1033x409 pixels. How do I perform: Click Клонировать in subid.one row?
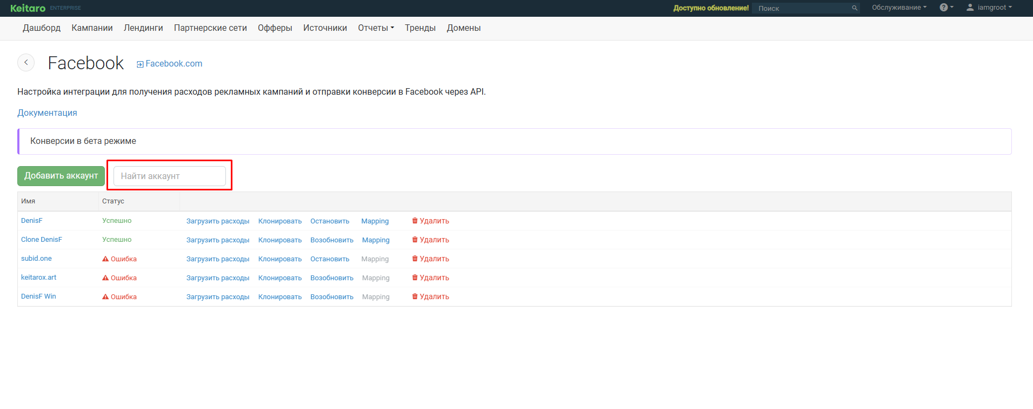pyautogui.click(x=280, y=259)
